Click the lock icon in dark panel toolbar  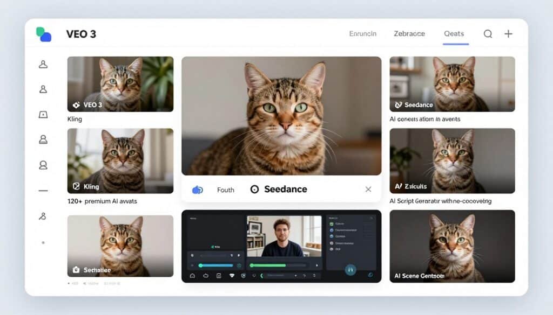coord(314,276)
